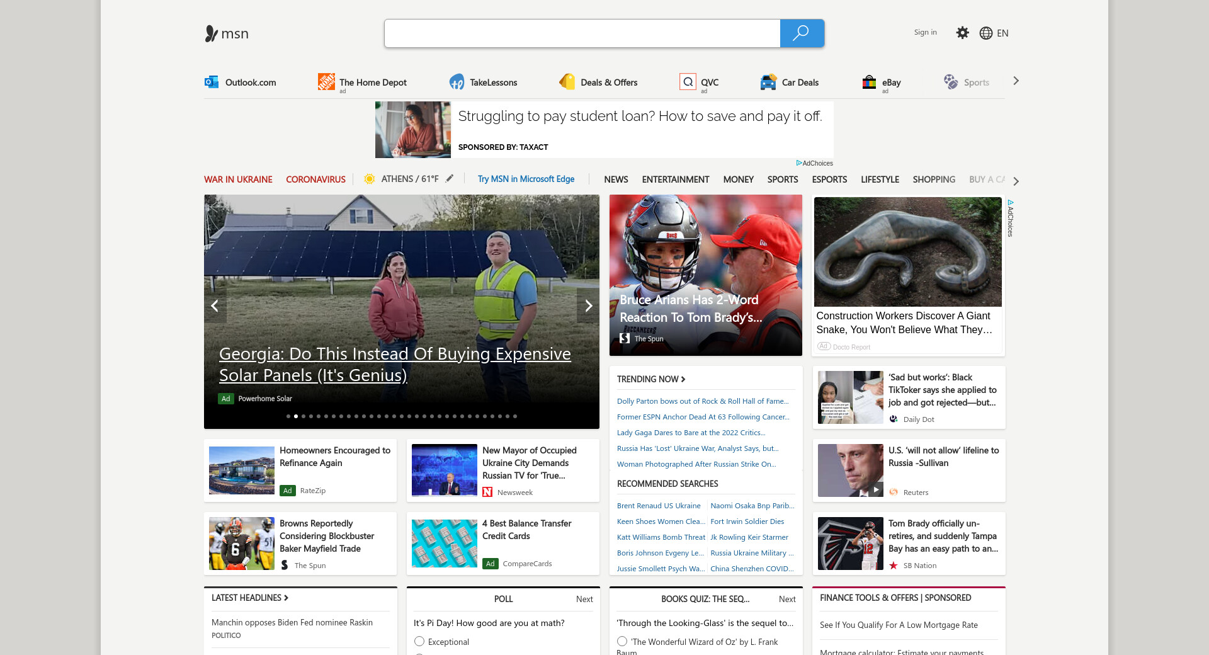Click the Sign in link
The width and height of the screenshot is (1209, 655).
click(x=925, y=32)
